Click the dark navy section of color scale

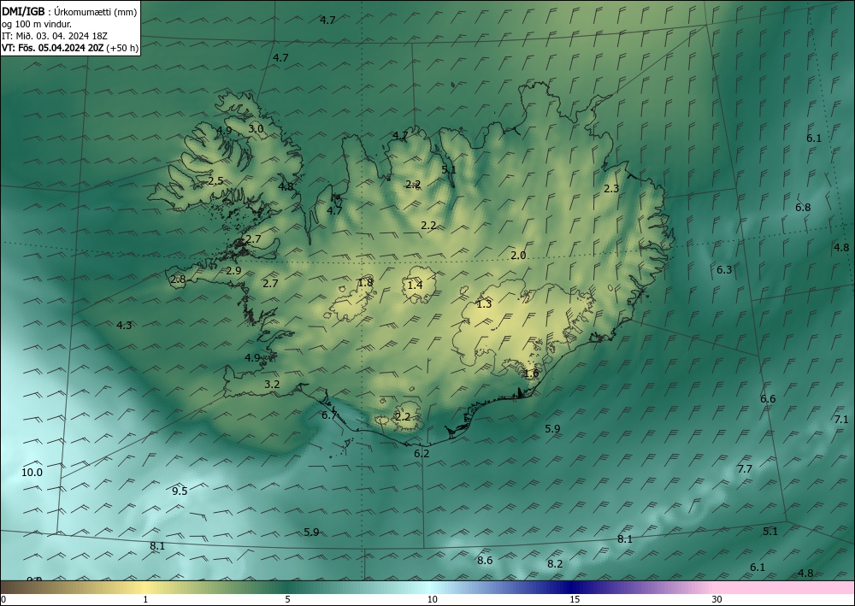573,587
